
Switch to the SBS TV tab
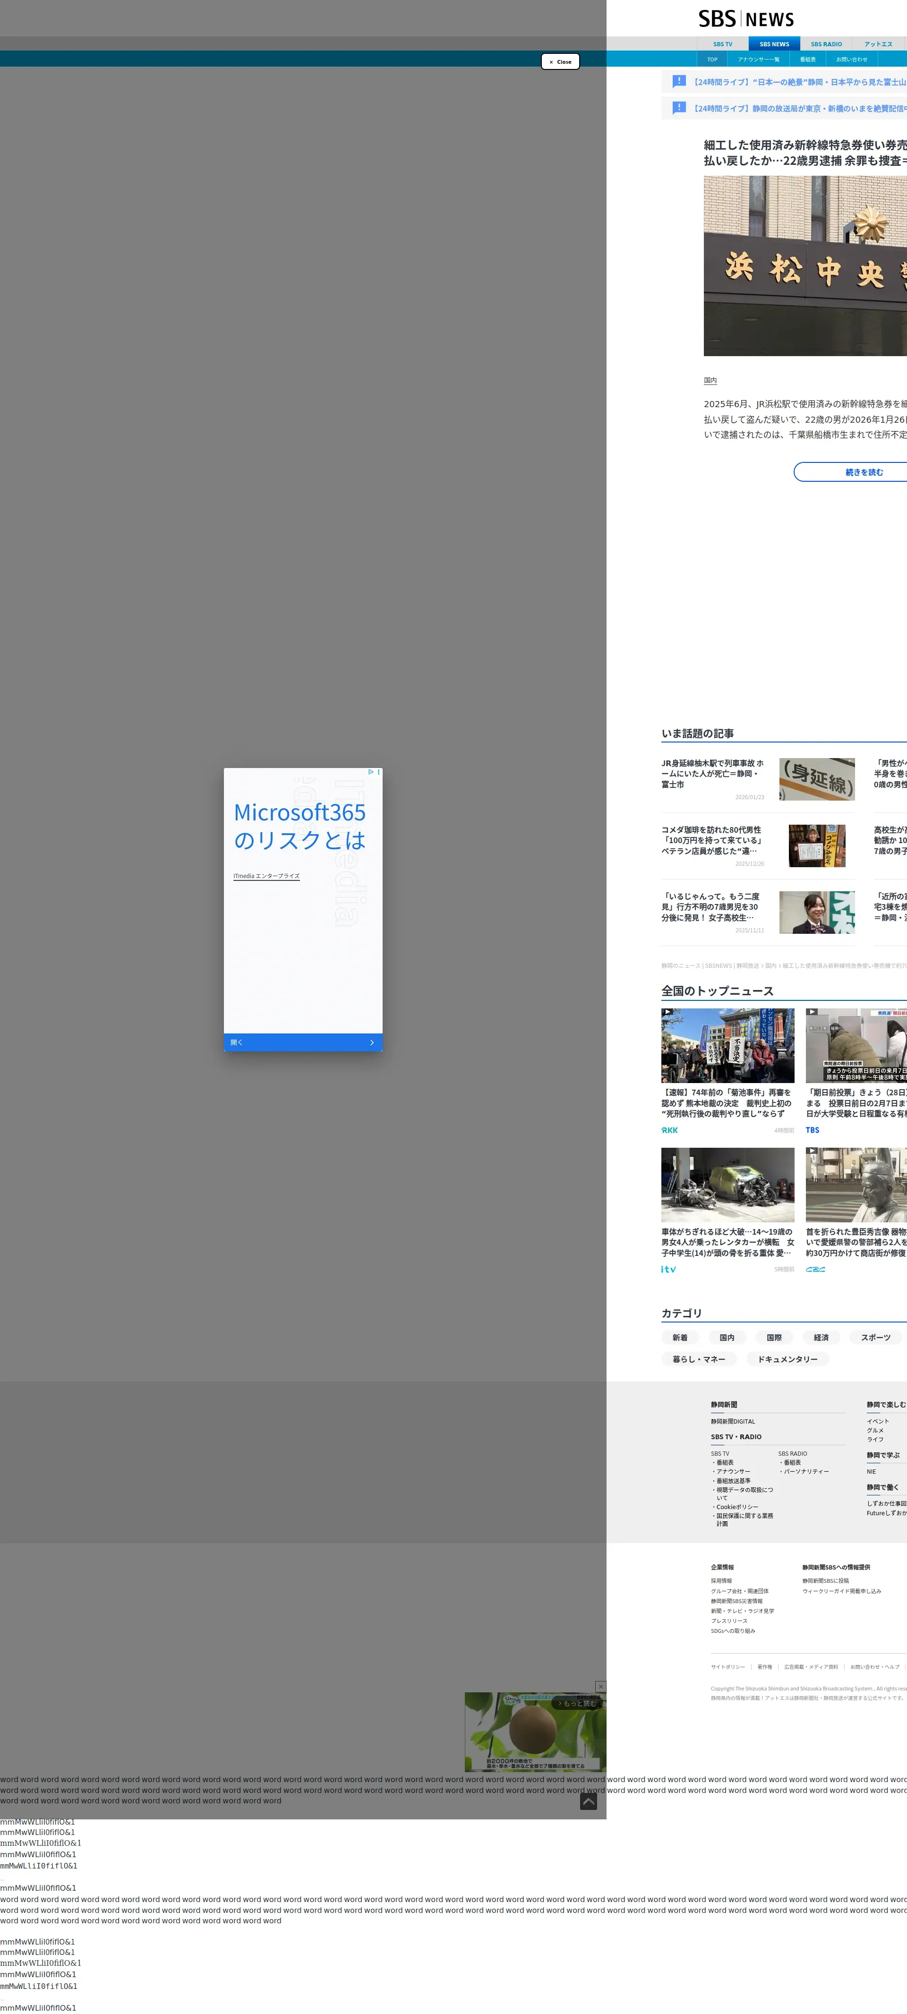click(x=722, y=44)
